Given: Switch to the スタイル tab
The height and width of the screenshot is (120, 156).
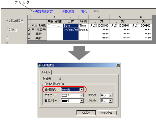Looking at the screenshot, I should click(x=45, y=72).
